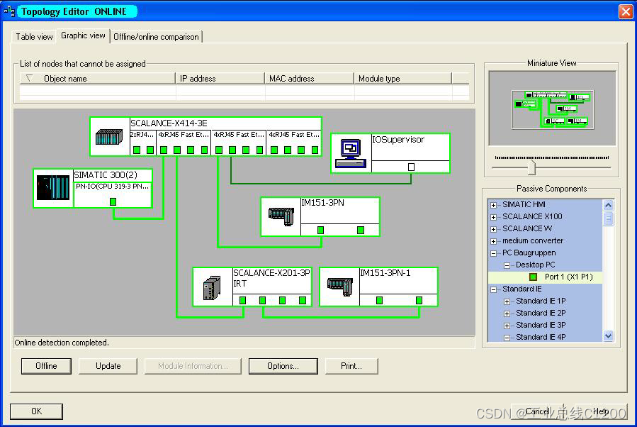Sort by the Module type column header
Image resolution: width=637 pixels, height=427 pixels.
click(403, 79)
